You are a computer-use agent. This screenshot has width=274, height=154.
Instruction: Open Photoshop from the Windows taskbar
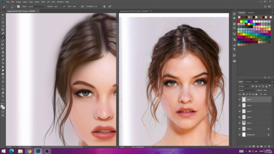[x=38, y=151]
